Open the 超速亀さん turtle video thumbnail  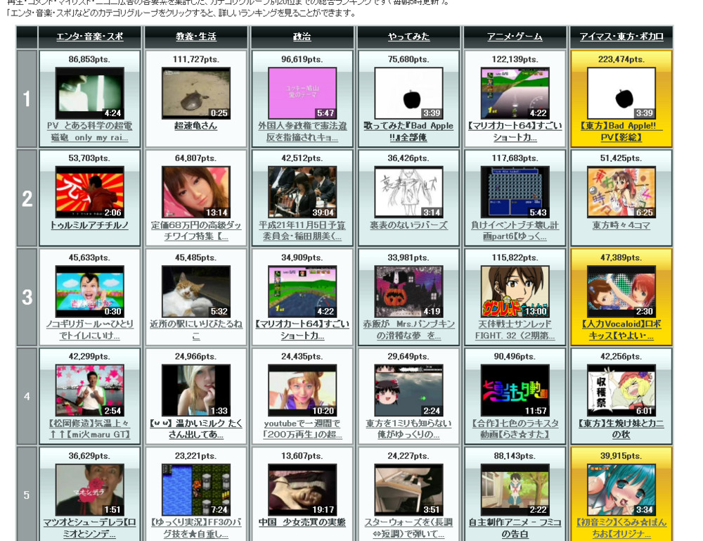[196, 94]
